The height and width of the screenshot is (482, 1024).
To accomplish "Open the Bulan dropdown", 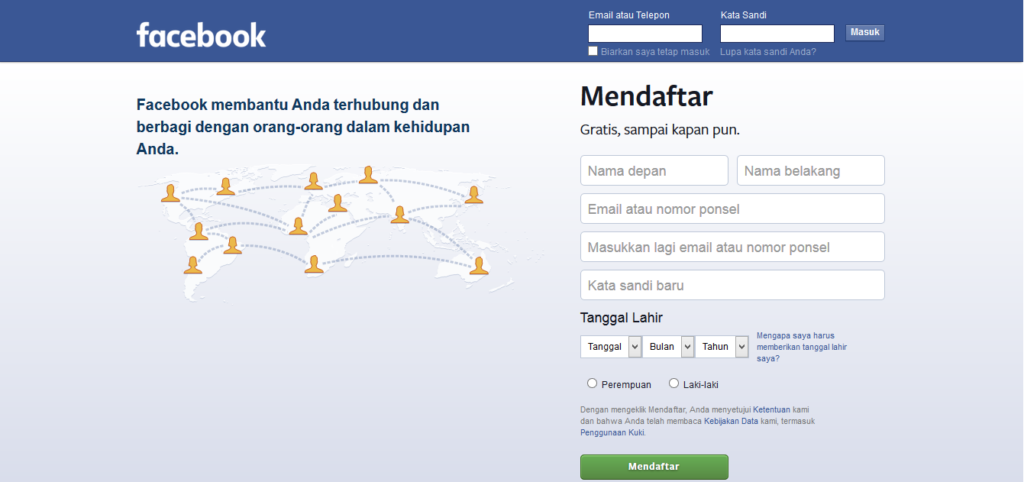I will (668, 346).
